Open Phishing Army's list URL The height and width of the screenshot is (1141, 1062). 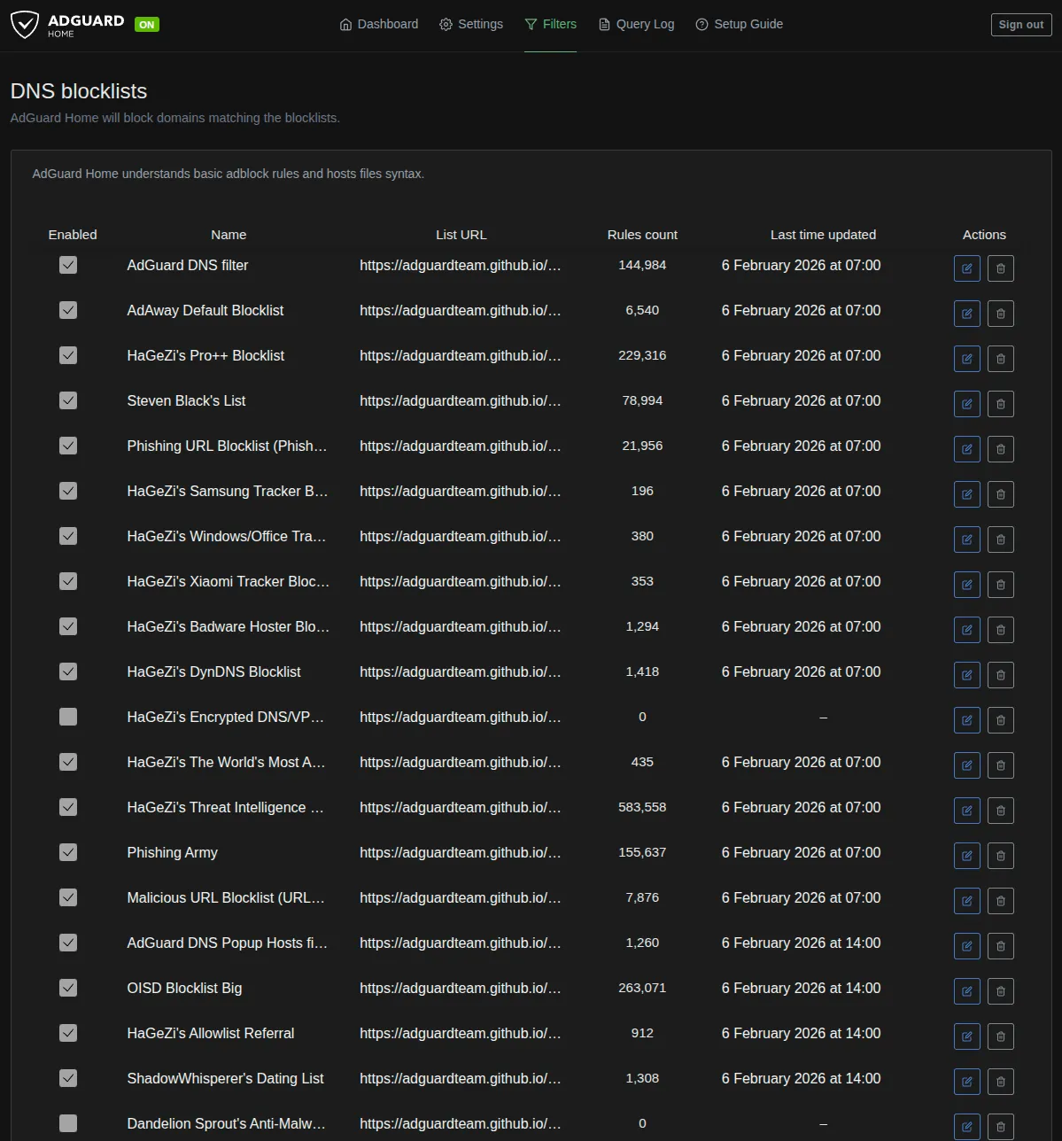point(461,852)
